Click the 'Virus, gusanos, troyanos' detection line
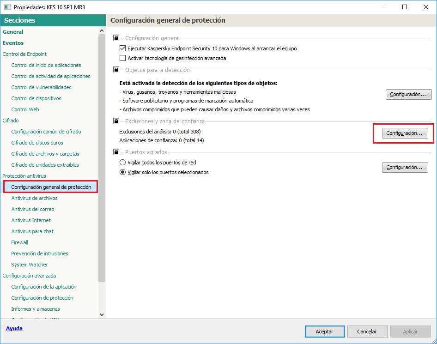Image resolution: width=437 pixels, height=344 pixels. [x=177, y=92]
